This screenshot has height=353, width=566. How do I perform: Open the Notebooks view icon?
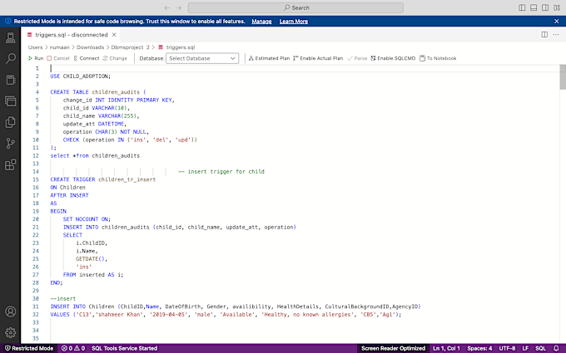[x=11, y=80]
